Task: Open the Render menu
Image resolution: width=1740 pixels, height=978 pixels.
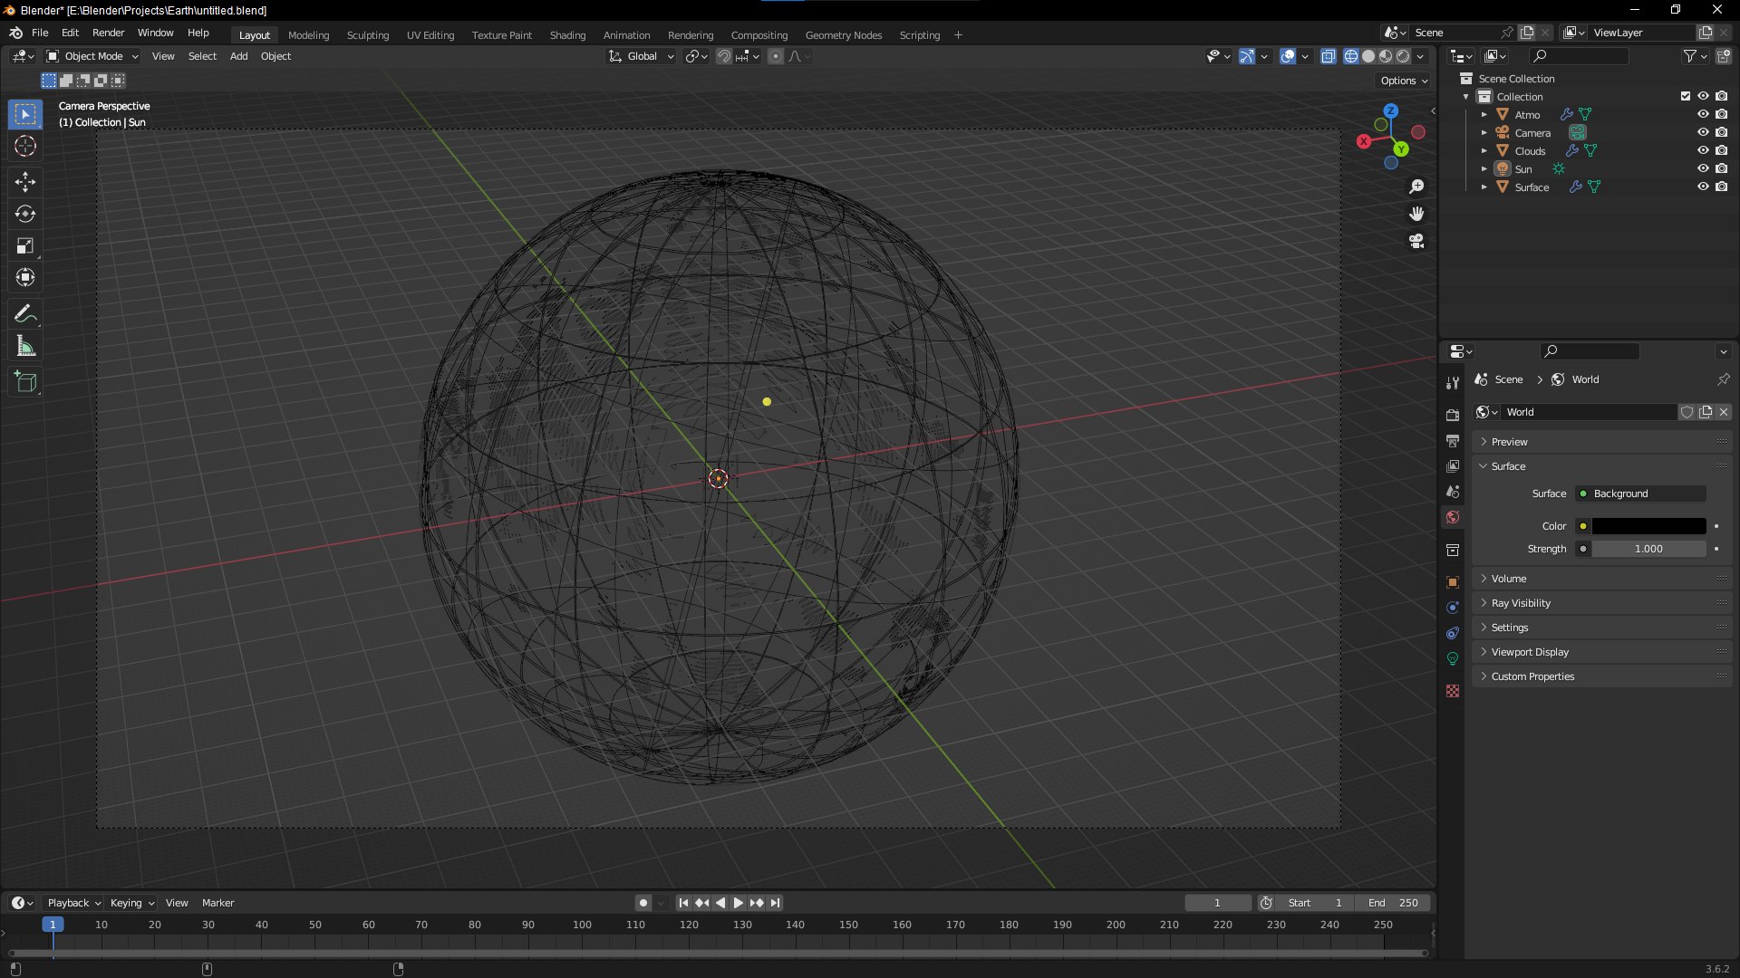Action: [x=108, y=33]
